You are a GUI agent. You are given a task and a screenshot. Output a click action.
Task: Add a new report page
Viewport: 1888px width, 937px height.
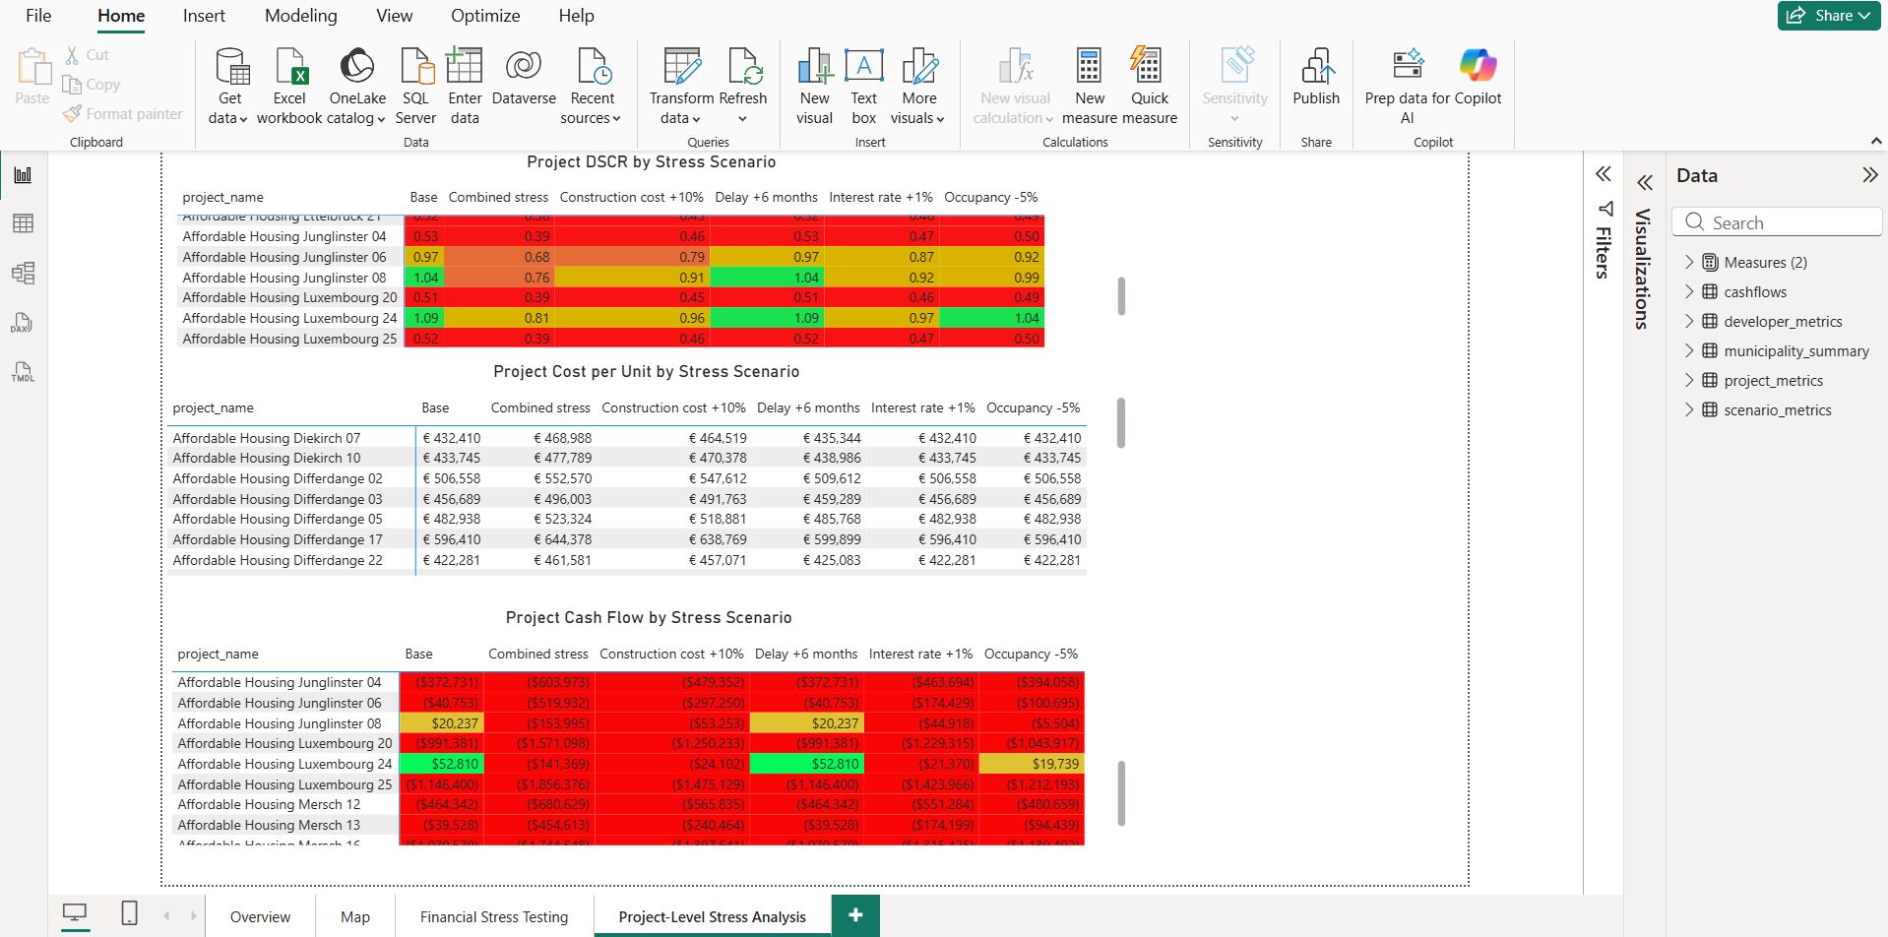point(855,915)
